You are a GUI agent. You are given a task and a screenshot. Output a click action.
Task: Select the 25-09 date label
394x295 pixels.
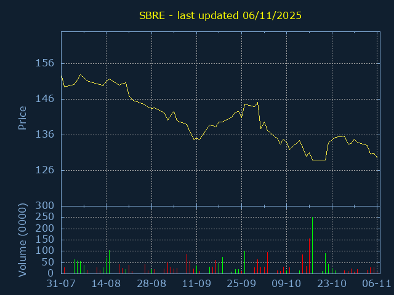click(x=242, y=284)
